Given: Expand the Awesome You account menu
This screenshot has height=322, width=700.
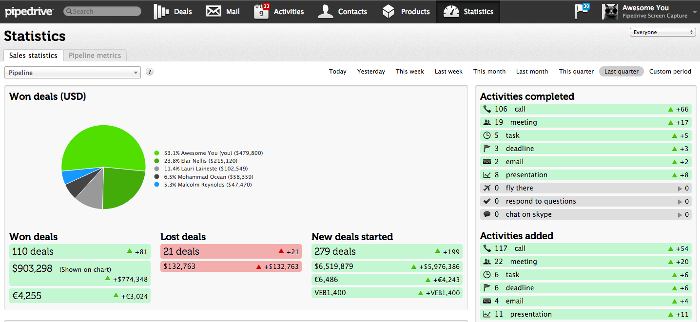Looking at the screenshot, I should (694, 12).
